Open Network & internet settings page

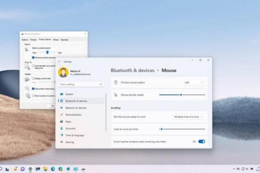(81, 108)
